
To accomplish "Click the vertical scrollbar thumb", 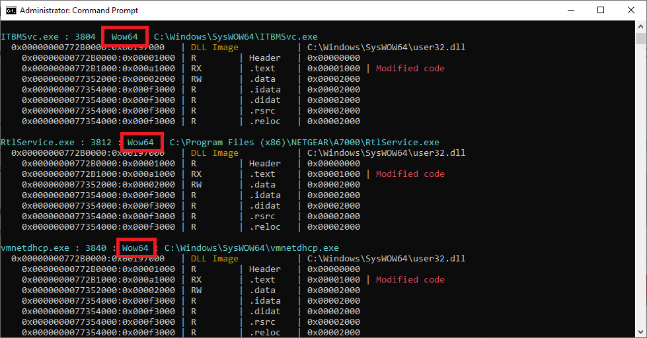I will point(640,38).
